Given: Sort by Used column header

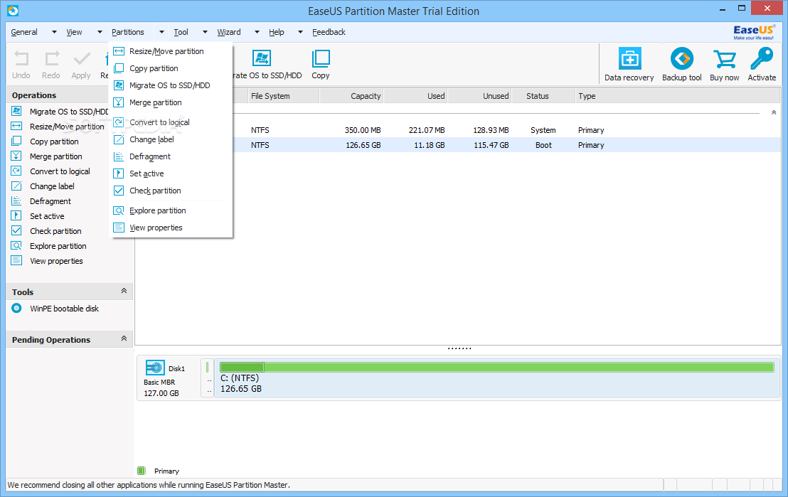Looking at the screenshot, I should pos(415,96).
